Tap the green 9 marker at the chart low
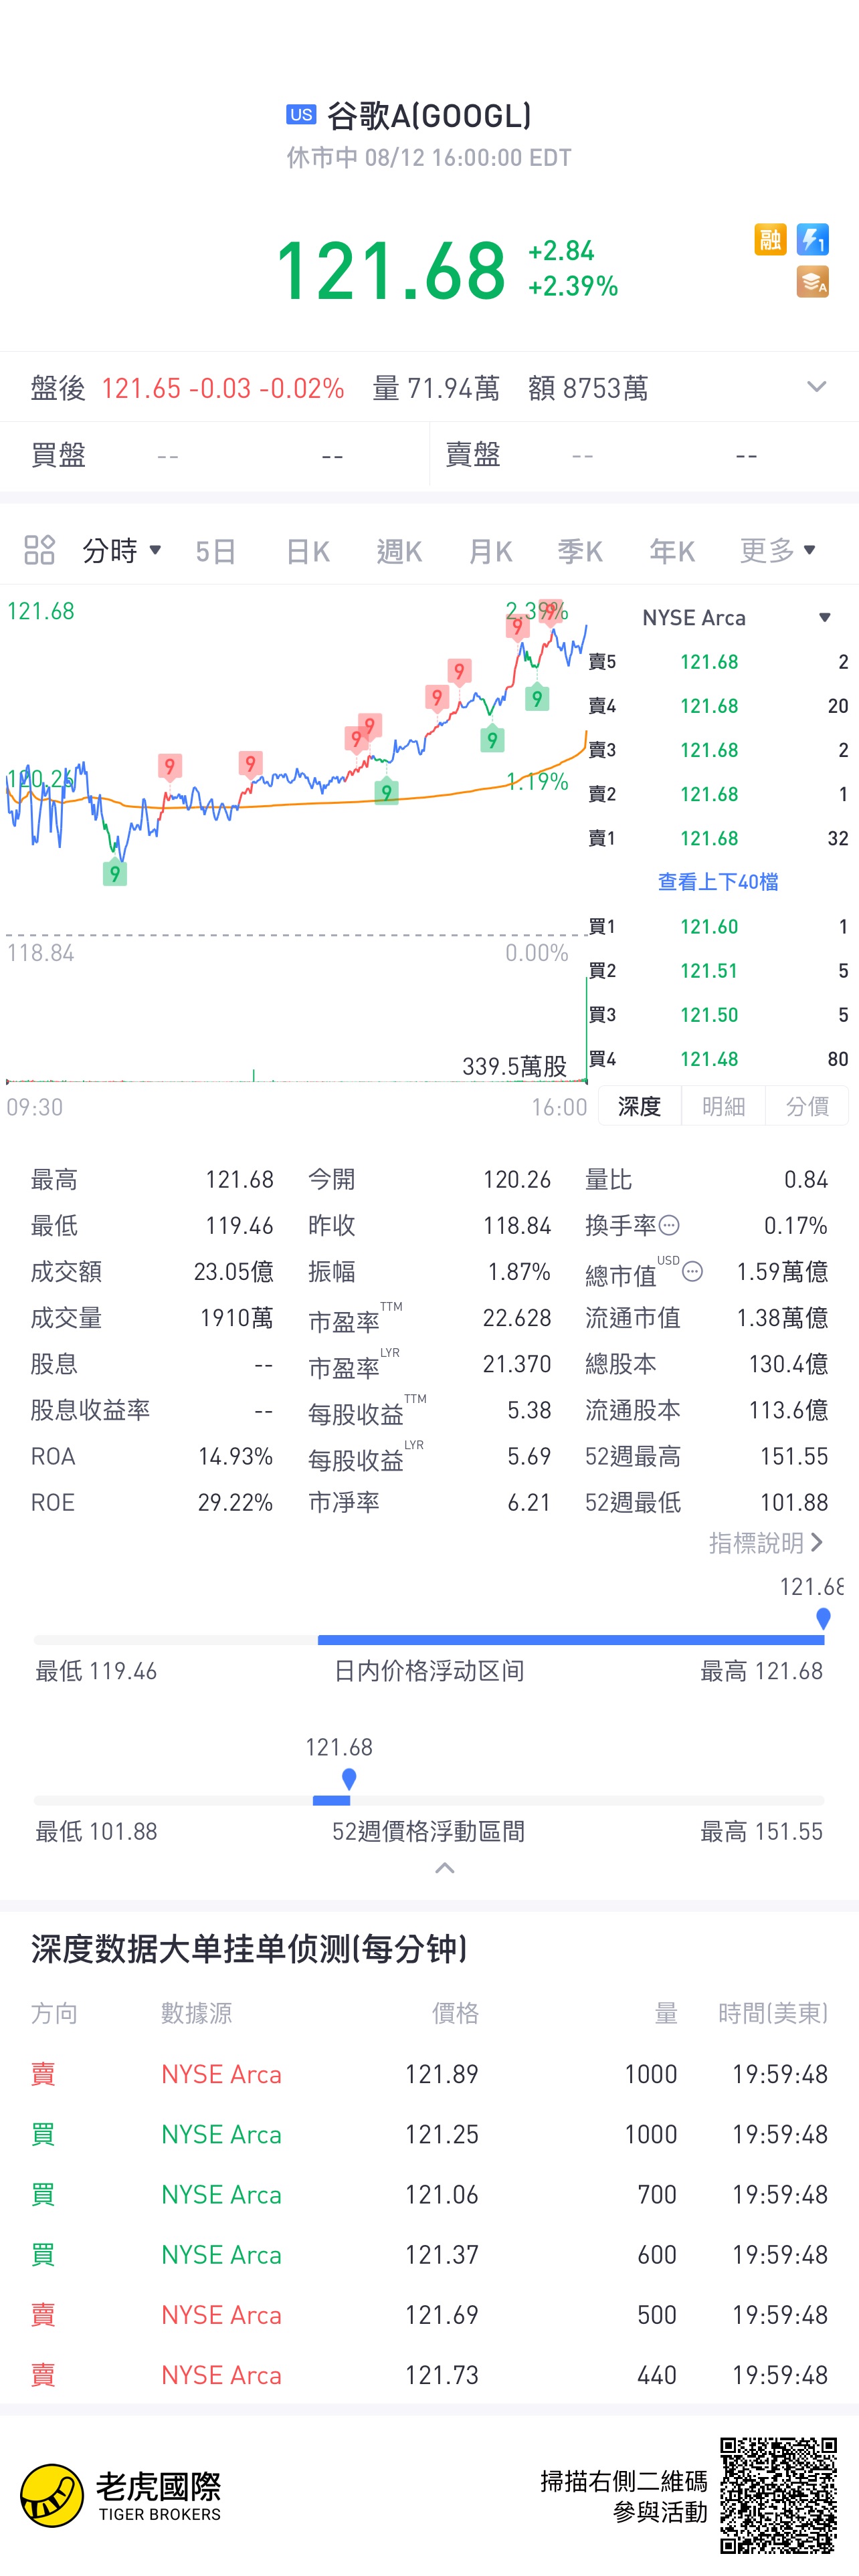 [x=115, y=873]
